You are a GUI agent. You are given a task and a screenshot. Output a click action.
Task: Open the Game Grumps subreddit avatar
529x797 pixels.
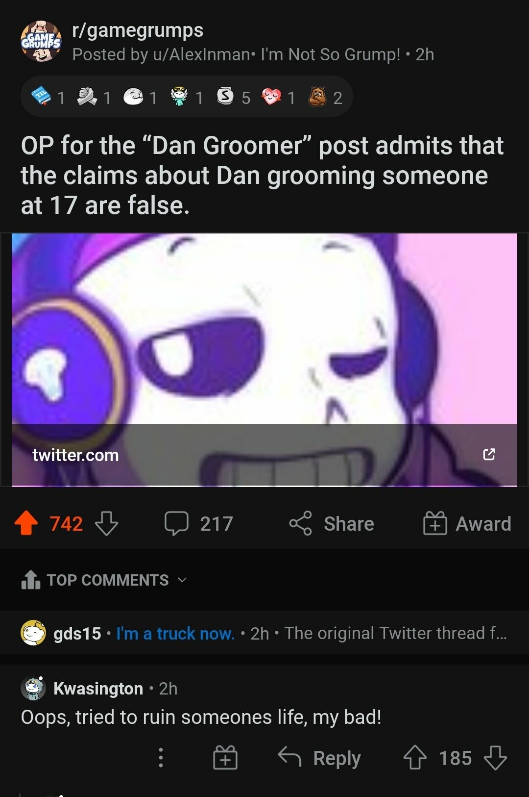[41, 42]
